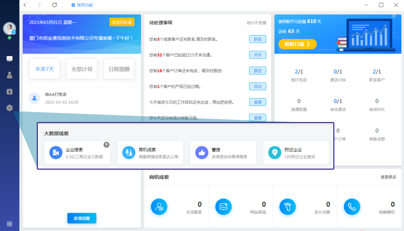Click the 接通数量 statistic
Screen dimensions: 404x231
[x=299, y=105]
